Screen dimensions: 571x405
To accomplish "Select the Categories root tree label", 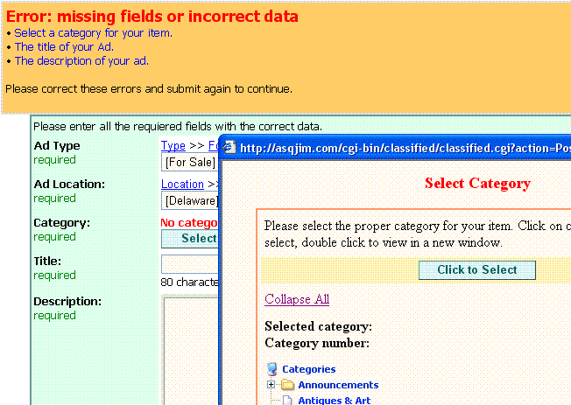I will (x=309, y=369).
